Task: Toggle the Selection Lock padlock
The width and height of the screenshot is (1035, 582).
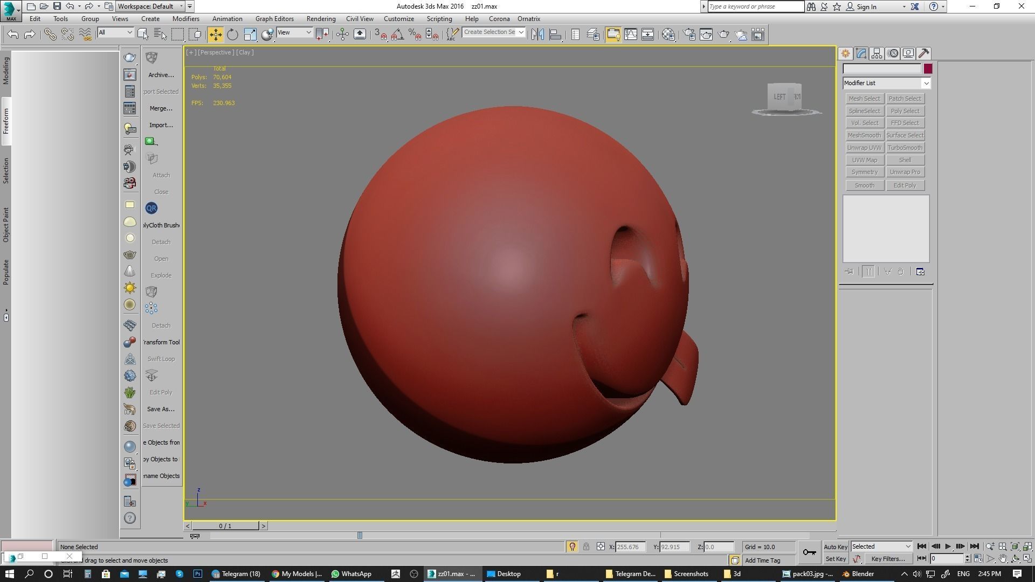Action: click(586, 546)
